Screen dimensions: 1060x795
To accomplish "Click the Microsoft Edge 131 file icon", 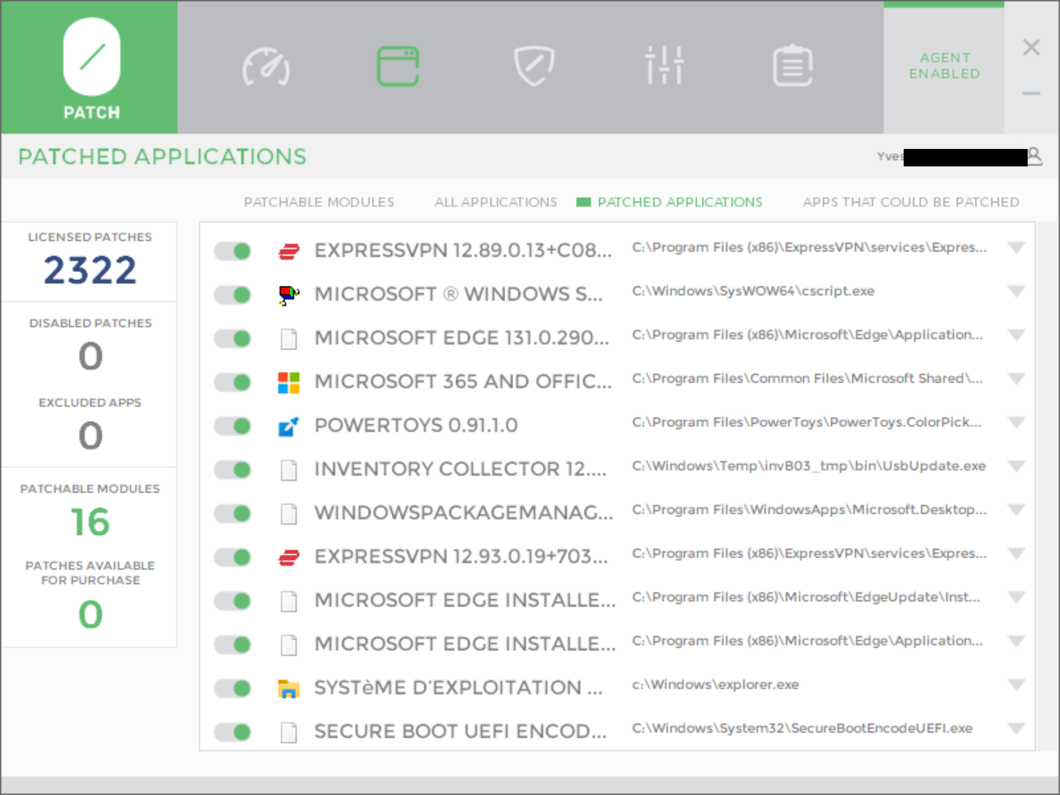I will [x=289, y=339].
